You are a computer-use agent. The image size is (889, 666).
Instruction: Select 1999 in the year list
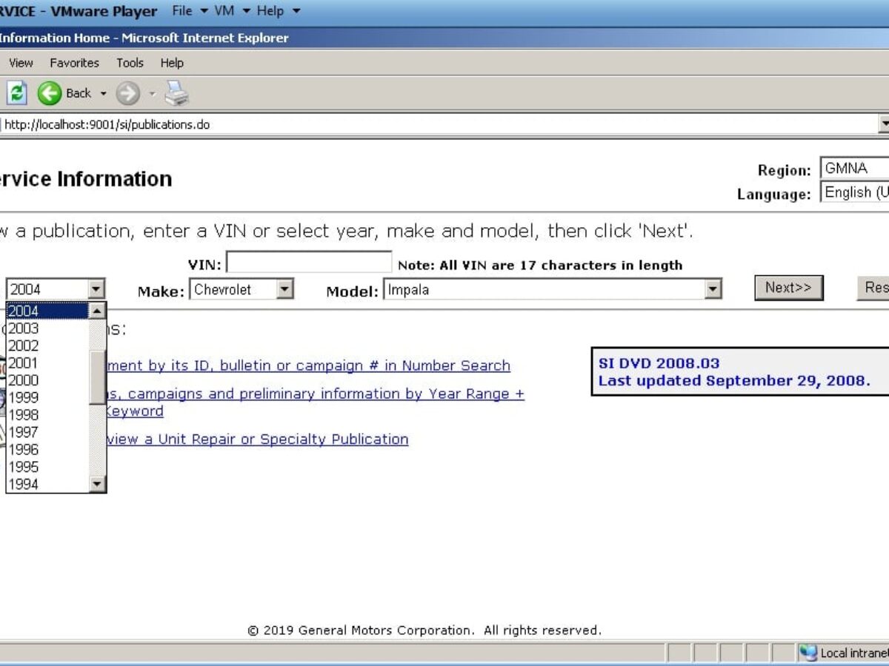(47, 397)
